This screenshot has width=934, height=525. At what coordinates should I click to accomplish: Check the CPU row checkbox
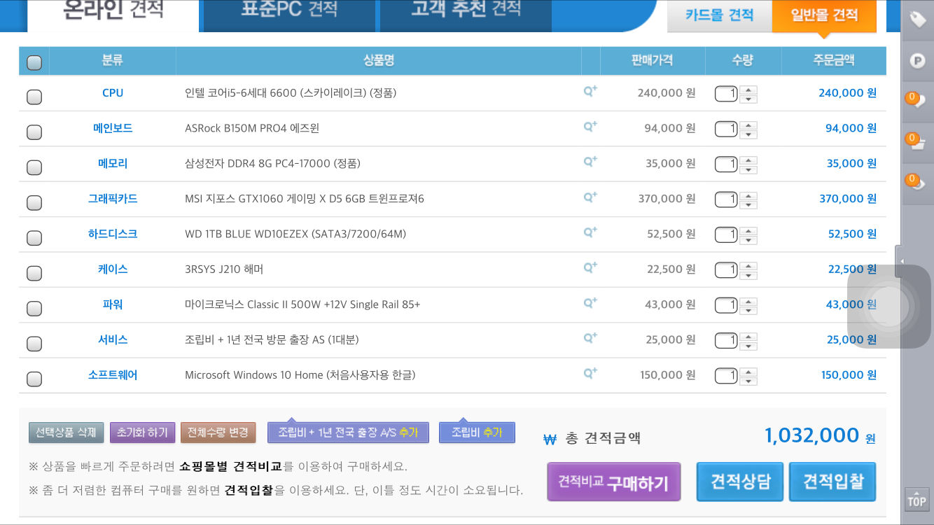34,97
